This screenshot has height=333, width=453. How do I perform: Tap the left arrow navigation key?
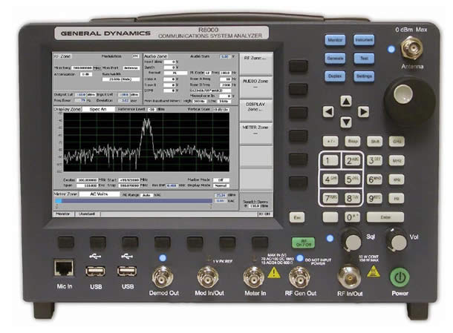click(328, 112)
